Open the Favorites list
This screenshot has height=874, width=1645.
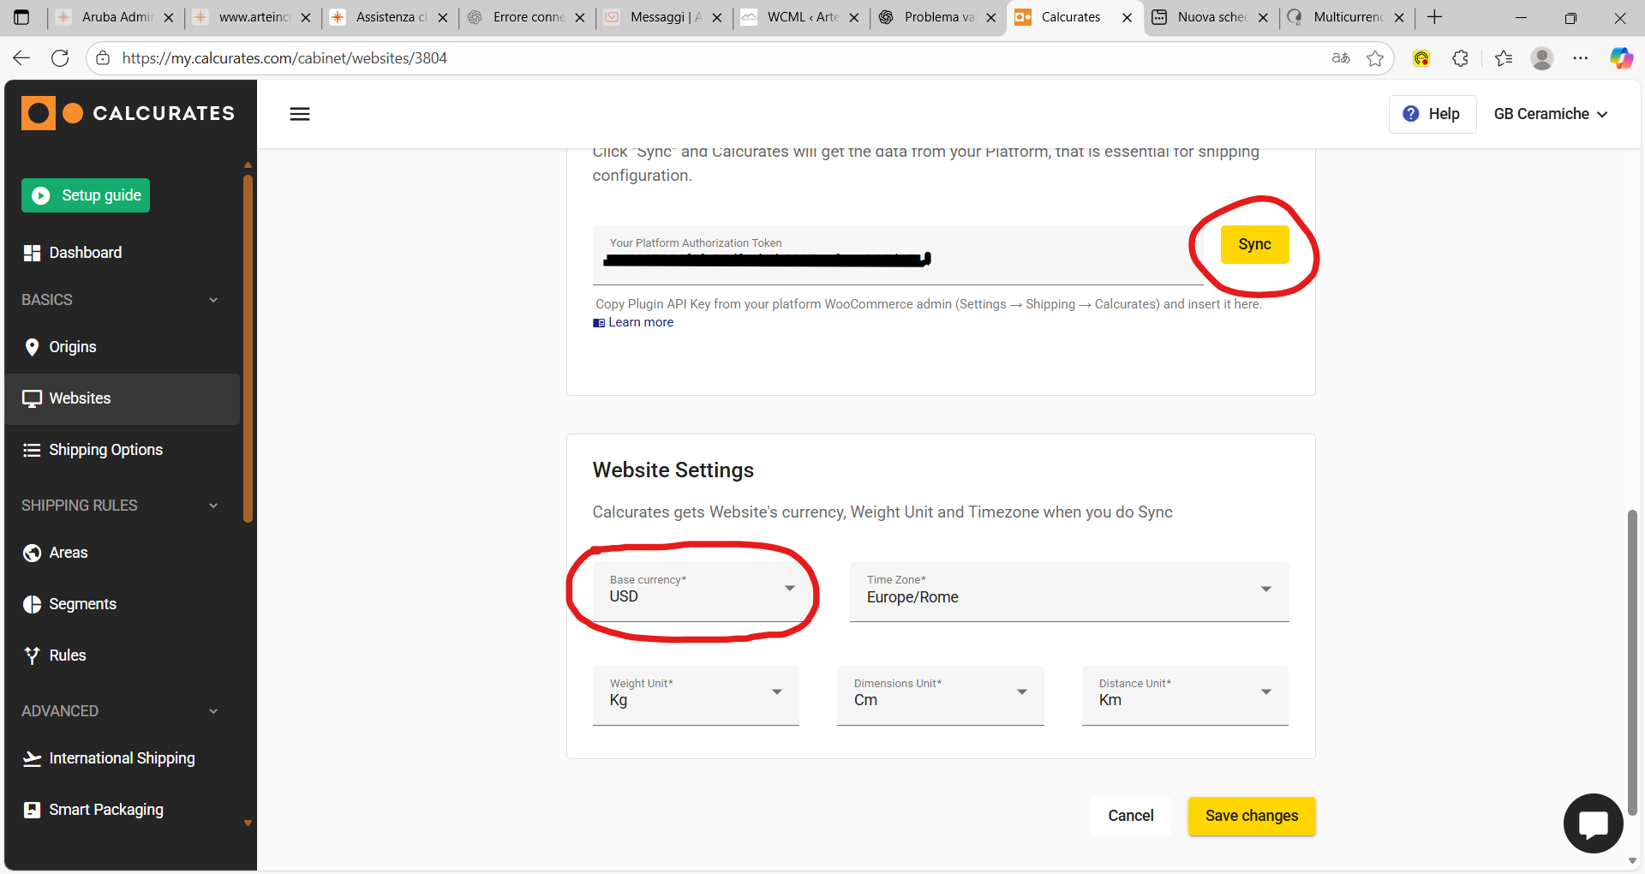(x=1504, y=58)
